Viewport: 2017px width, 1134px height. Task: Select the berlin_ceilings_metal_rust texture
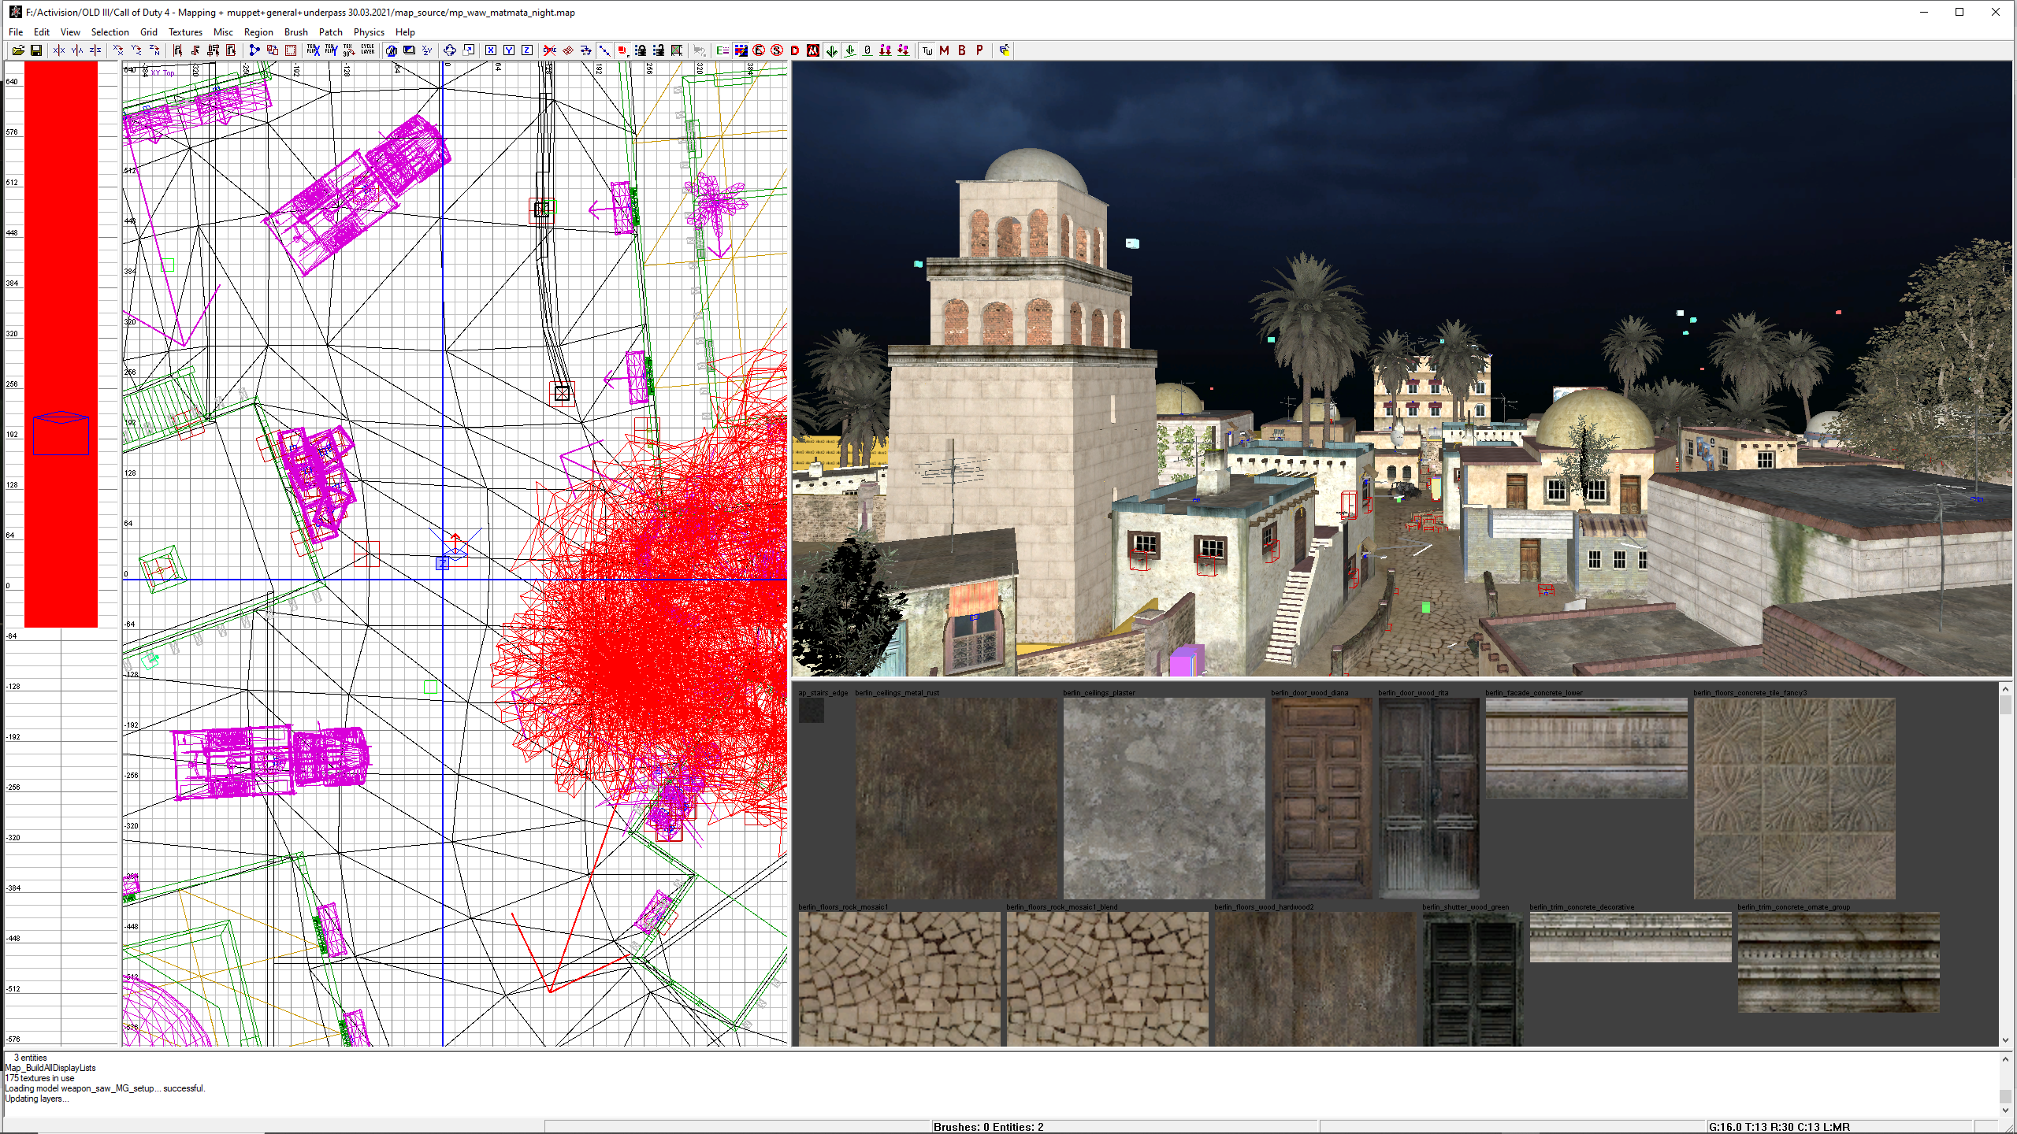pos(956,798)
